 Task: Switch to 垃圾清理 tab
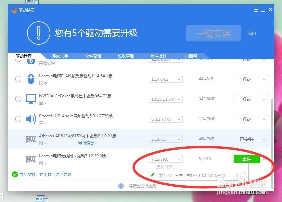pos(126,56)
